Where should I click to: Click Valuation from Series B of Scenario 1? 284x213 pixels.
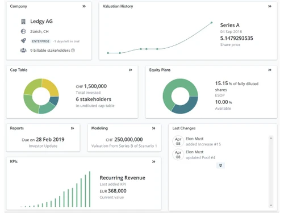(x=124, y=146)
